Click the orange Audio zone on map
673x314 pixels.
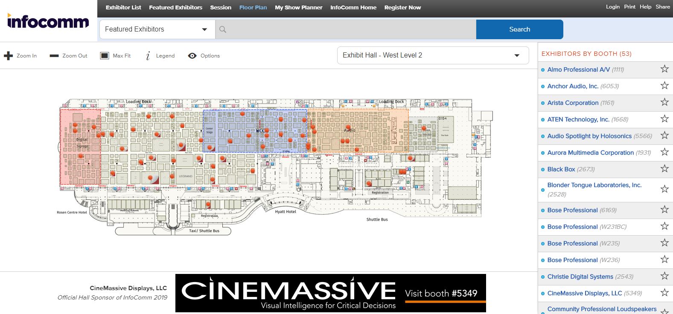click(358, 130)
